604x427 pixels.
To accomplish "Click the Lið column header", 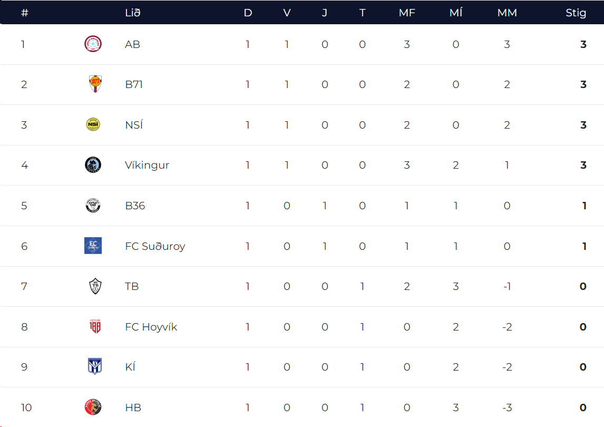I will point(133,13).
